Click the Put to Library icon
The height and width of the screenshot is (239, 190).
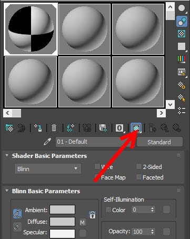click(x=103, y=128)
